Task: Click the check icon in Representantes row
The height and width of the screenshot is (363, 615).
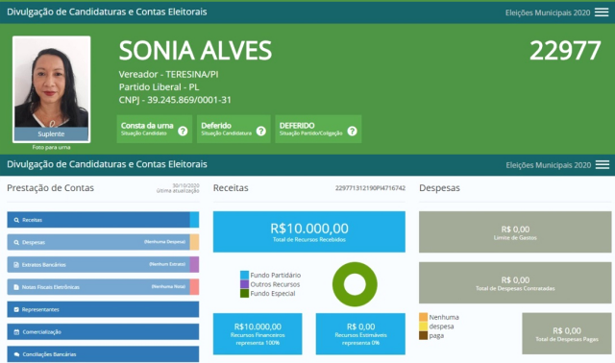Action: 16,309
